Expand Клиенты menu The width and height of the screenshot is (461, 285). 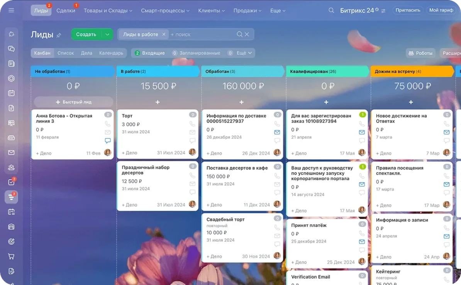coord(212,10)
